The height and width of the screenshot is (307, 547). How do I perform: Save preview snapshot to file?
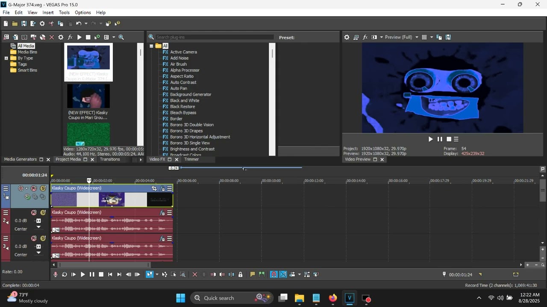pyautogui.click(x=448, y=38)
